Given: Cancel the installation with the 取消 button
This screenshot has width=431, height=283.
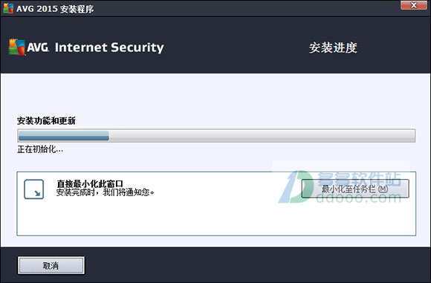Looking at the screenshot, I should (x=51, y=265).
